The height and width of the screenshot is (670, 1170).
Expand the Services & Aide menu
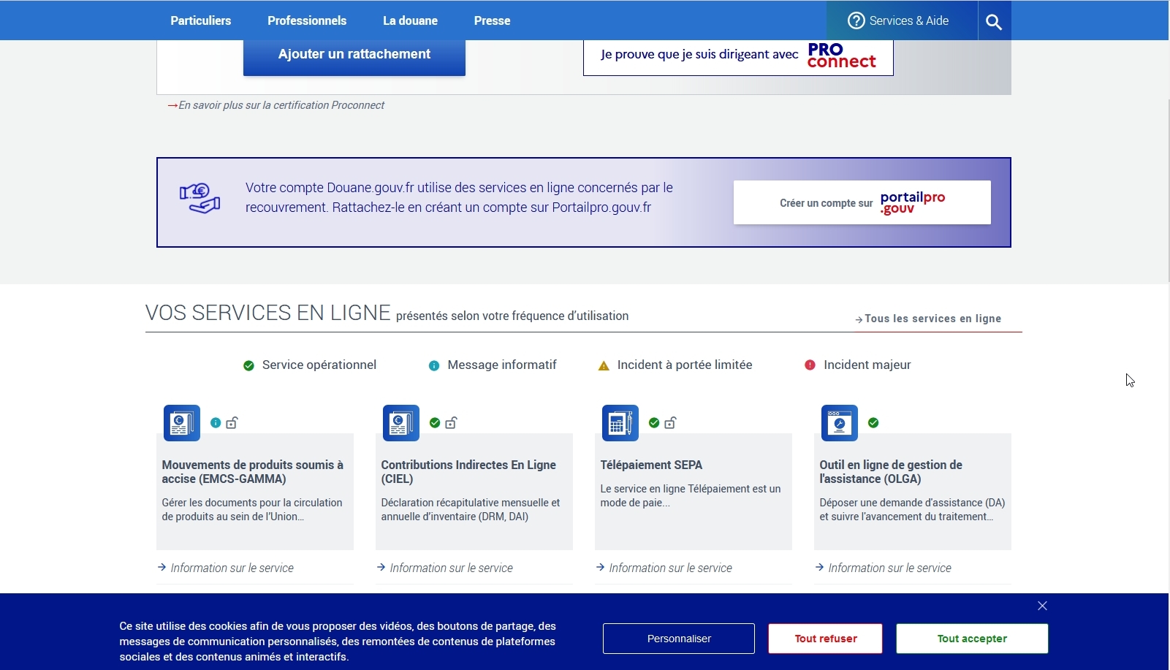(x=899, y=20)
